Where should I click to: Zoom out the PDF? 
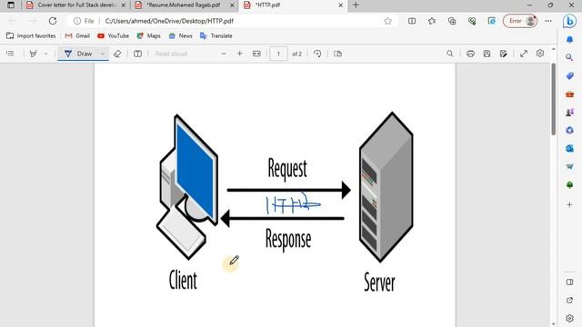point(224,54)
